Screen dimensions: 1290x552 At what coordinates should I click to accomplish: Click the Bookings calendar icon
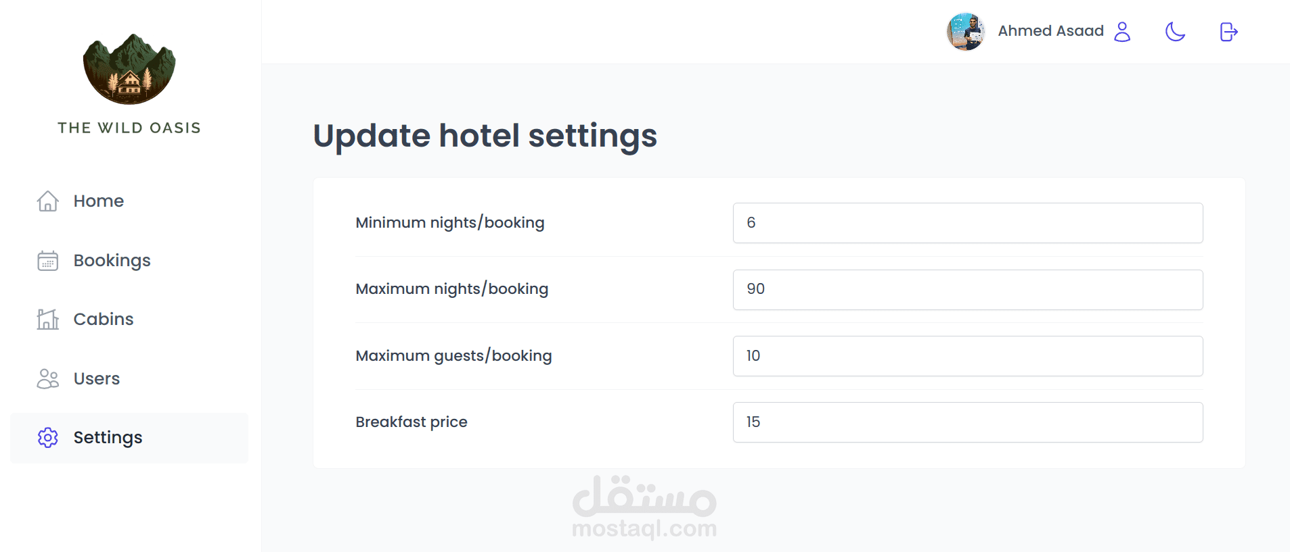click(47, 260)
